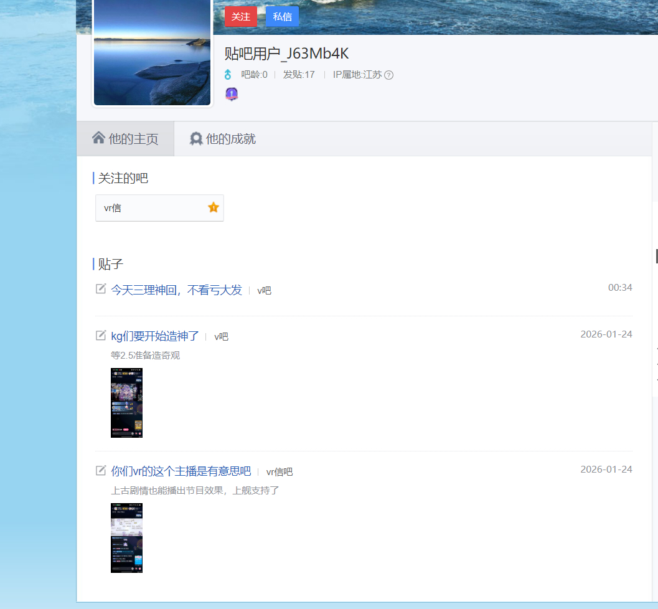
Task: Click the question mark icon beside IP属地
Action: point(389,75)
